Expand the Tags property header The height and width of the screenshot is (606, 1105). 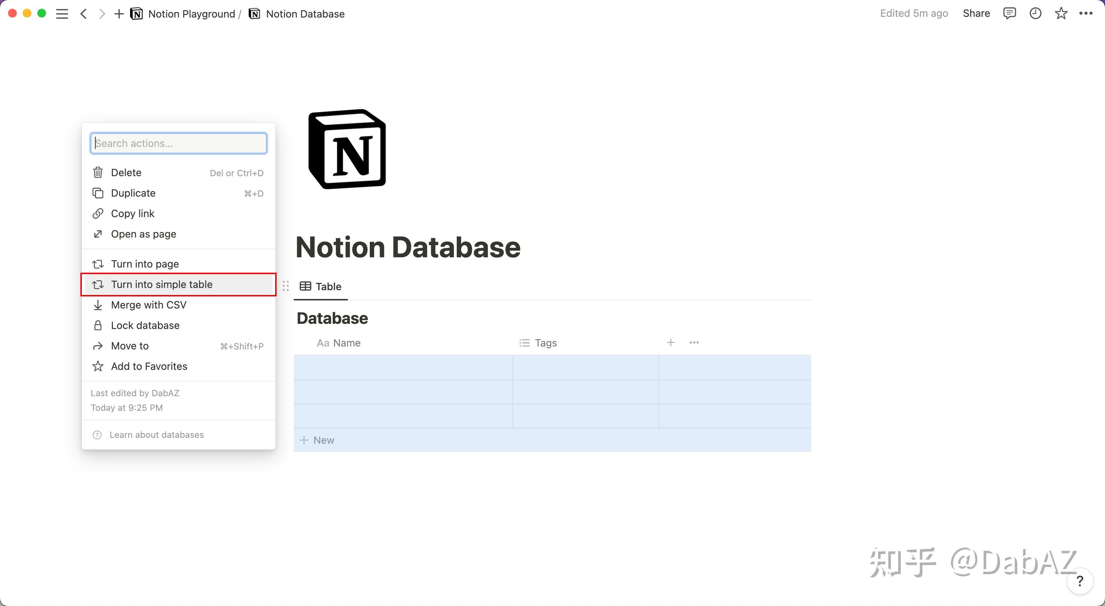point(545,342)
